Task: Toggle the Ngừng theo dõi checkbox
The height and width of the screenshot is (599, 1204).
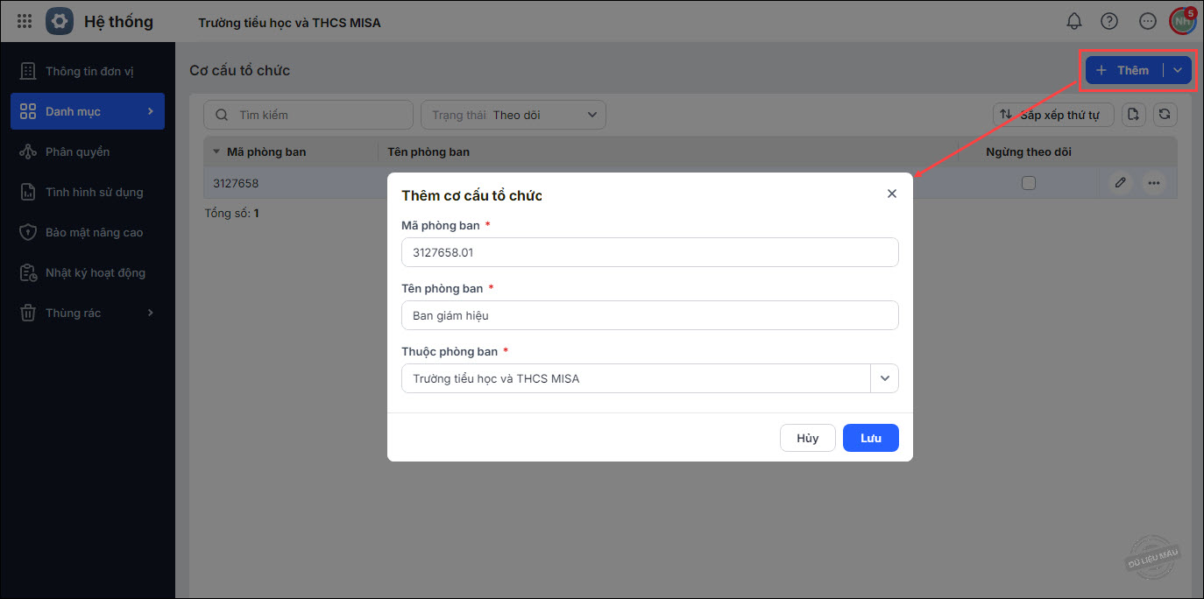Action: pos(1029,183)
